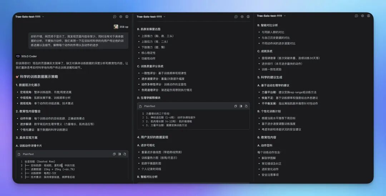This screenshot has height=196, width=386.
Task: Copy the 力量增长的三个阶段 code block
Action: [x=236, y=106]
